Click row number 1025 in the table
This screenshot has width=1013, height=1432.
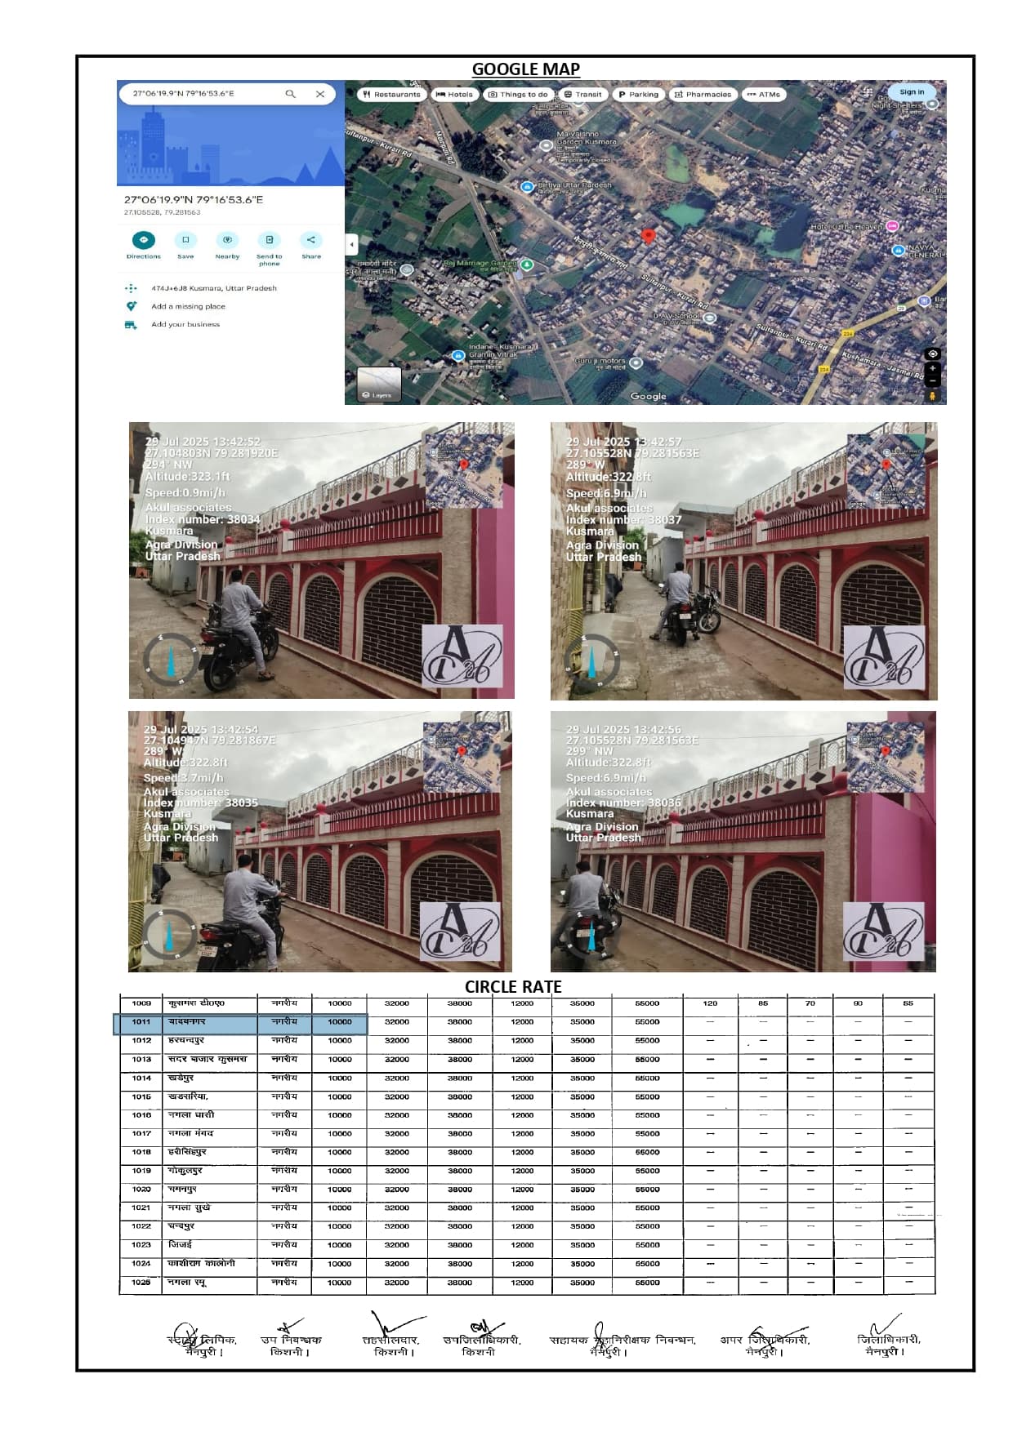(x=141, y=1283)
